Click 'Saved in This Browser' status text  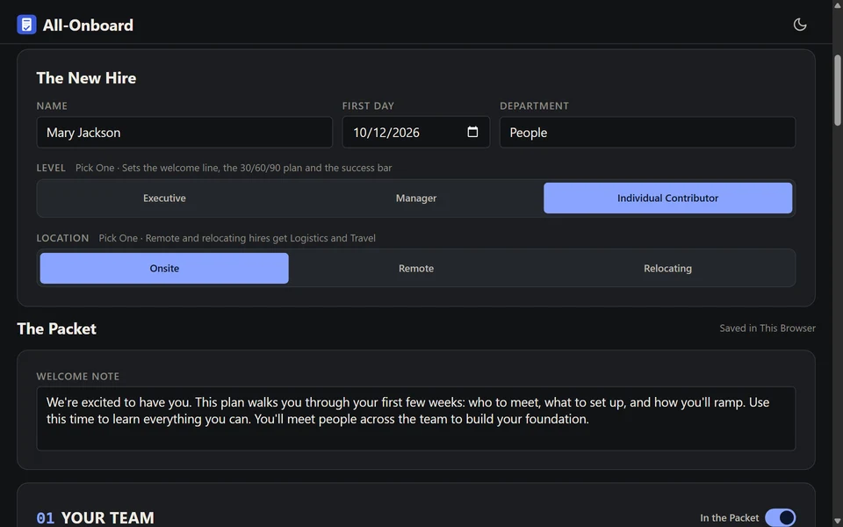click(x=767, y=328)
